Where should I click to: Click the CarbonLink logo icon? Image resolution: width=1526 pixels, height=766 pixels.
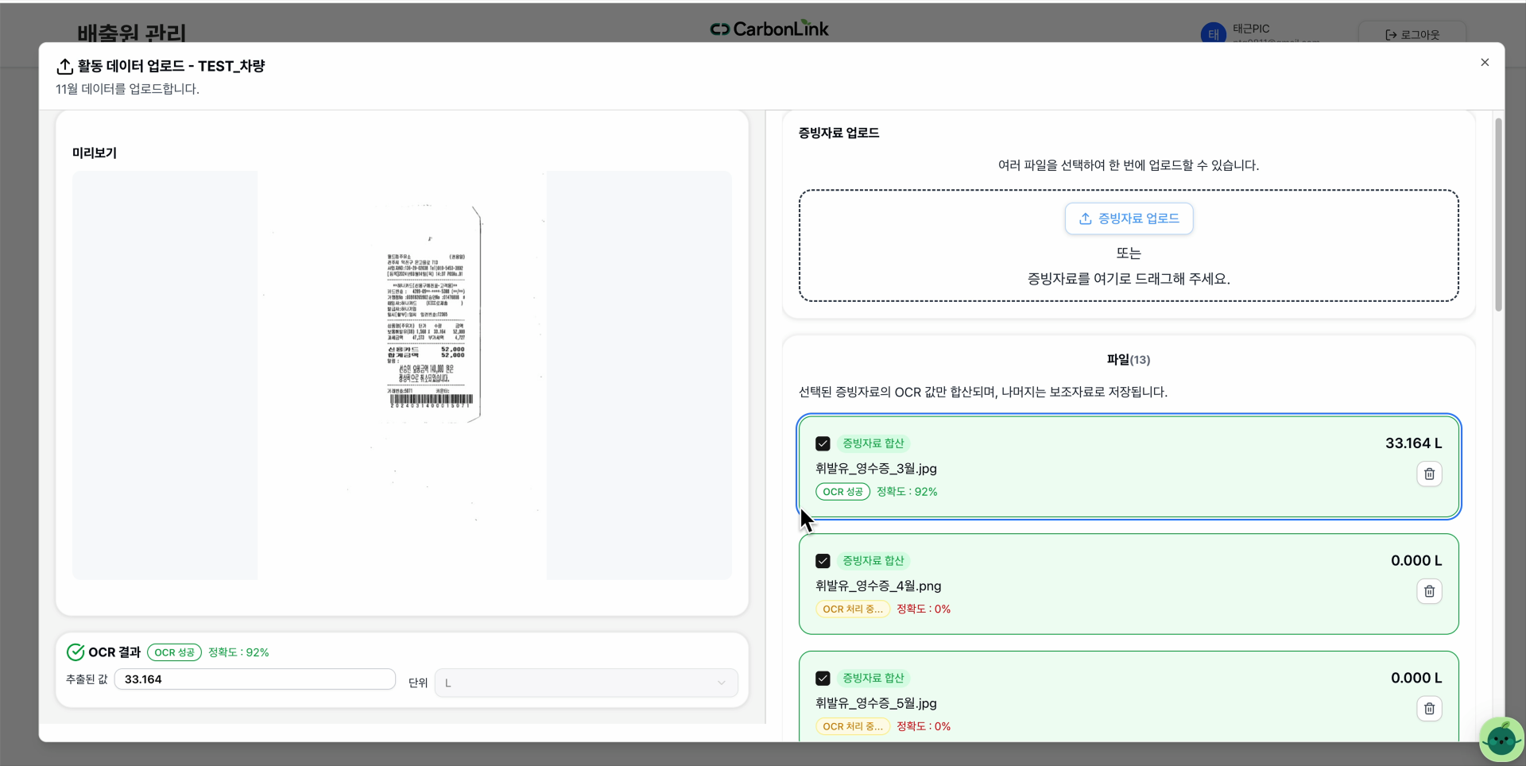click(721, 29)
